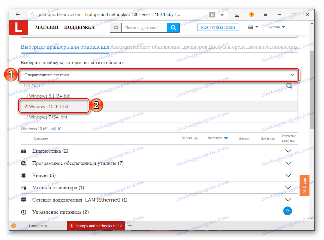Click the Power management icon

[24, 212]
